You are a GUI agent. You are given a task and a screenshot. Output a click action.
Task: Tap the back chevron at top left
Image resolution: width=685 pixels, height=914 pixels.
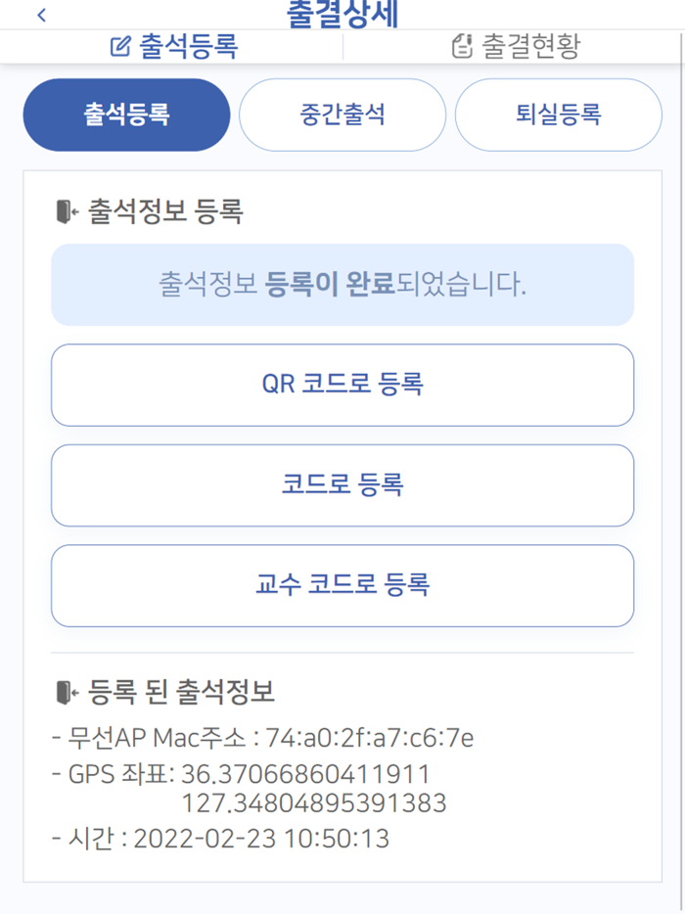(40, 15)
